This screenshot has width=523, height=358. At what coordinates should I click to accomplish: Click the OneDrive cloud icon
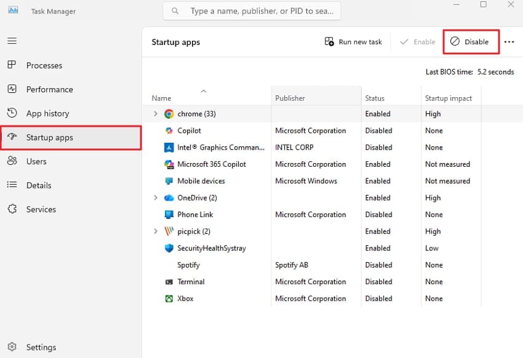point(169,197)
